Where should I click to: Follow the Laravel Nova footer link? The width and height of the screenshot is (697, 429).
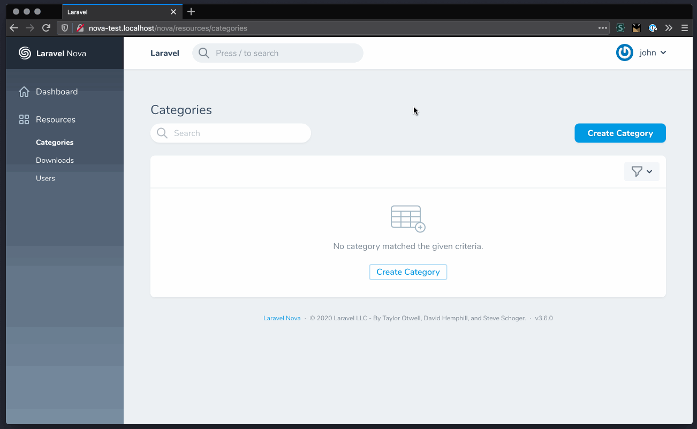(282, 318)
